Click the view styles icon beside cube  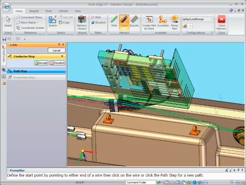point(200,182)
